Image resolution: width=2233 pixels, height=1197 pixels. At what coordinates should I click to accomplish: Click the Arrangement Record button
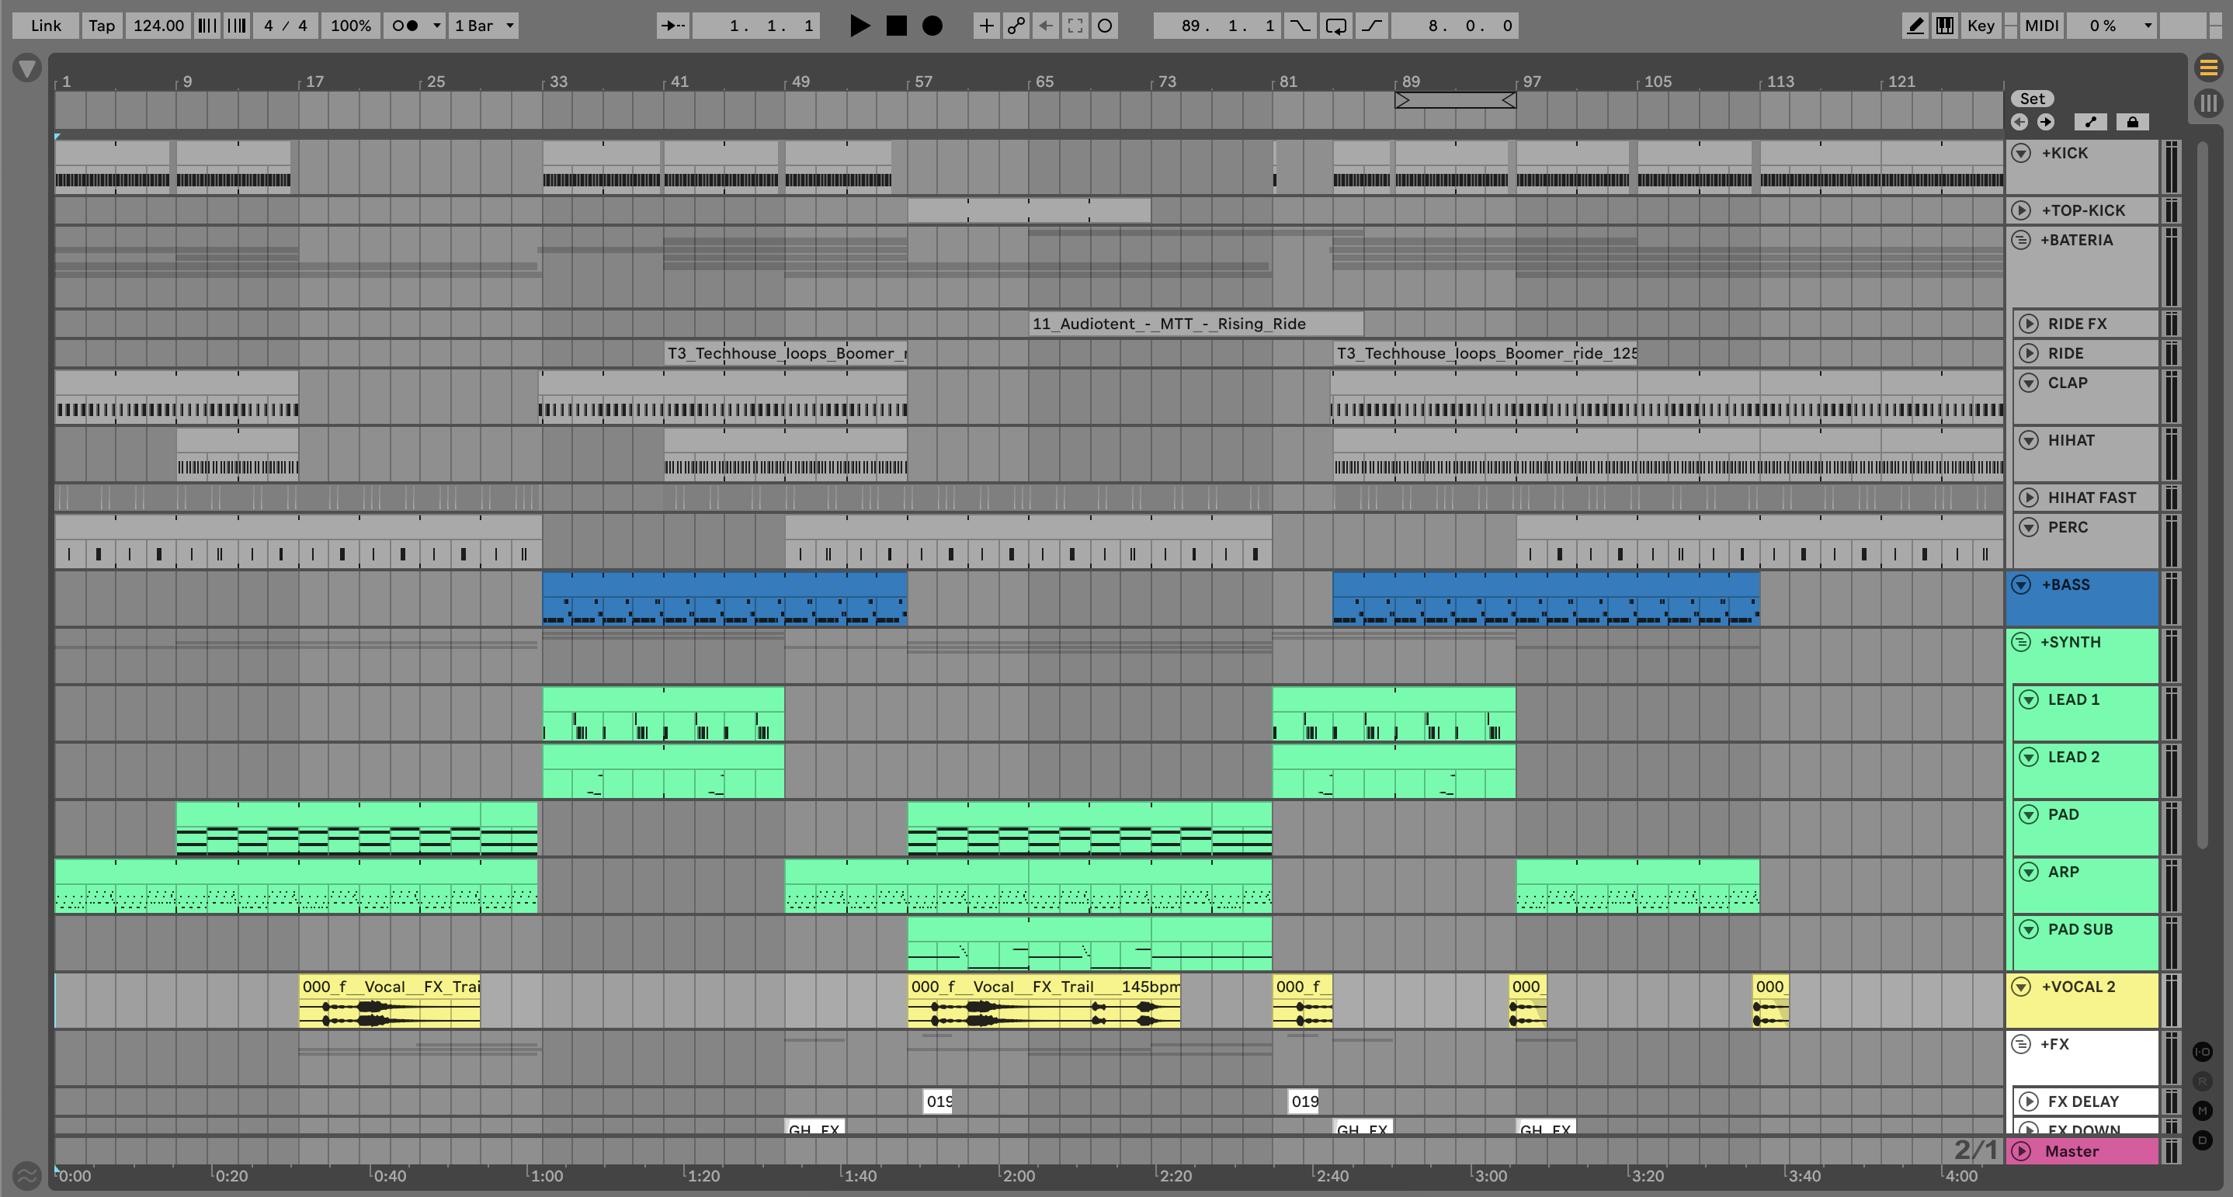click(932, 26)
